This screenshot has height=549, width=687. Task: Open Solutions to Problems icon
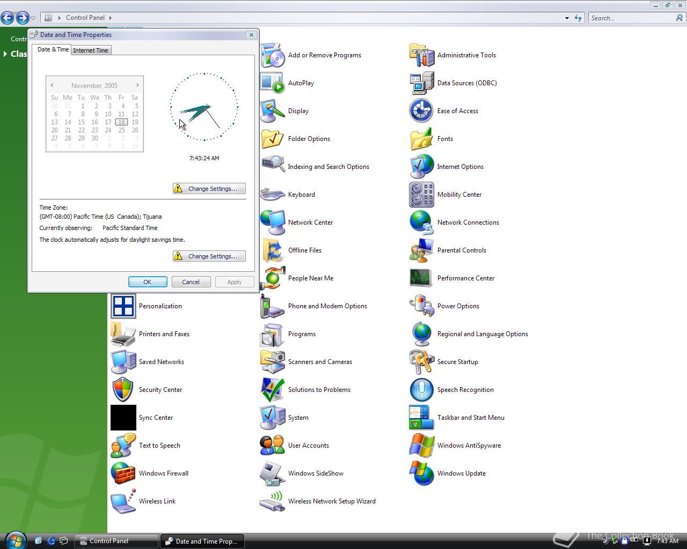(x=273, y=389)
